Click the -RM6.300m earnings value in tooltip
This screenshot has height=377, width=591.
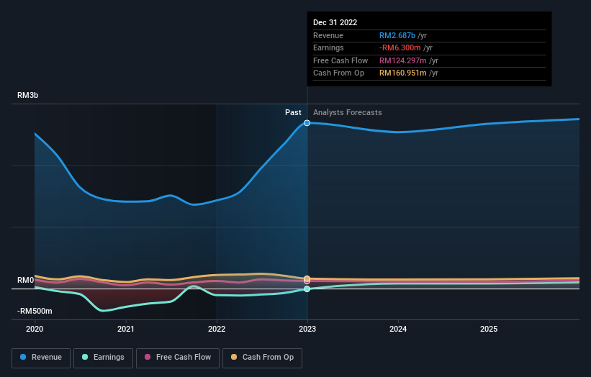[400, 47]
